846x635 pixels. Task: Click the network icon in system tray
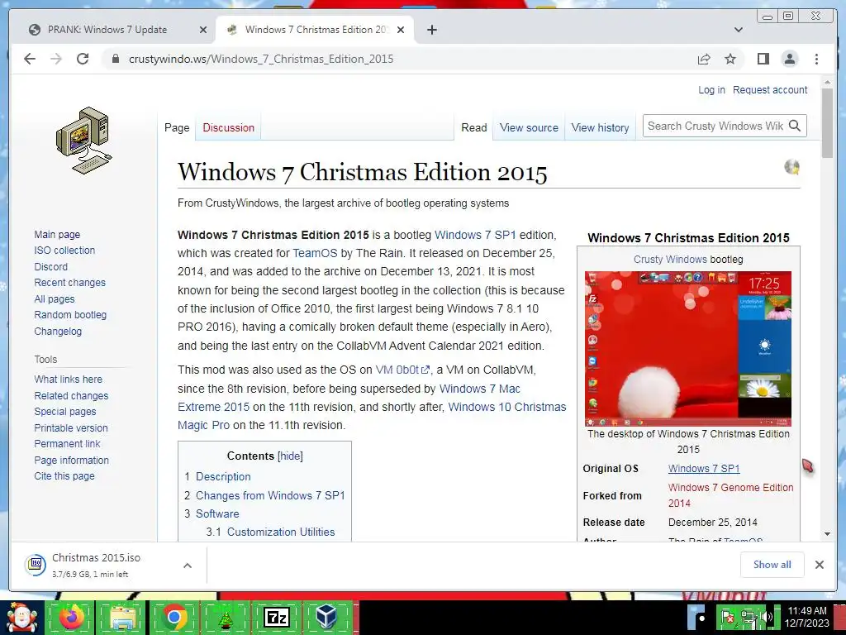(749, 617)
